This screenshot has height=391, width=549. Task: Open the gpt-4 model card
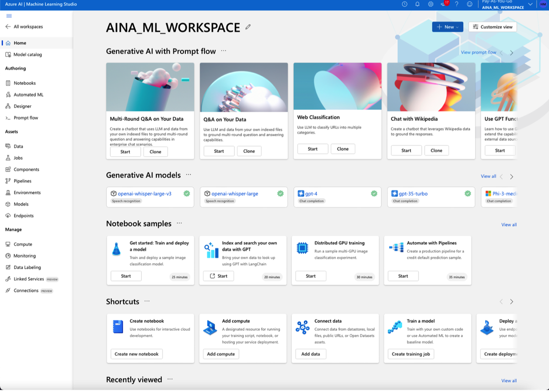tap(311, 194)
